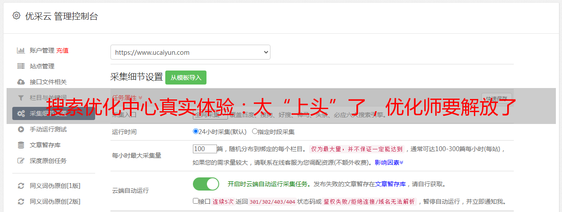The height and width of the screenshot is (212, 562).
Task: Open the site URL dropdown
Action: point(190,52)
